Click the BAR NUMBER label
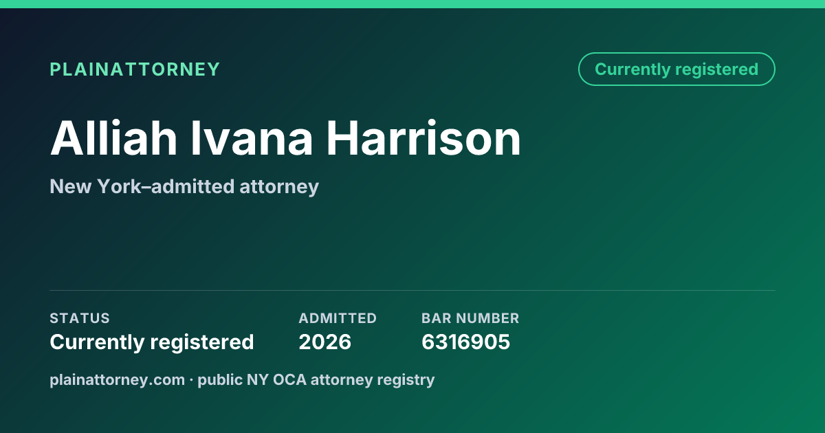This screenshot has height=433, width=825. click(470, 318)
